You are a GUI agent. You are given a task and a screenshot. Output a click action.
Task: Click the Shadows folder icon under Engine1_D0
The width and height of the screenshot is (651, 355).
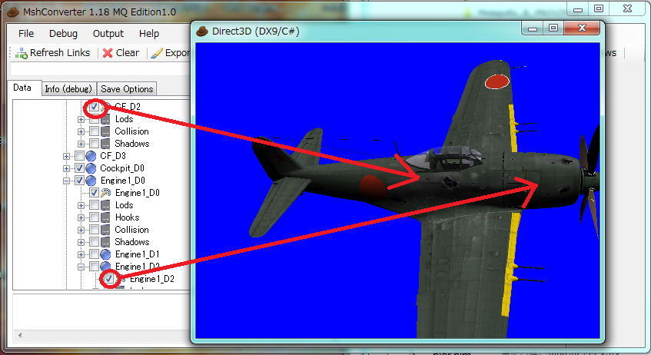point(105,242)
